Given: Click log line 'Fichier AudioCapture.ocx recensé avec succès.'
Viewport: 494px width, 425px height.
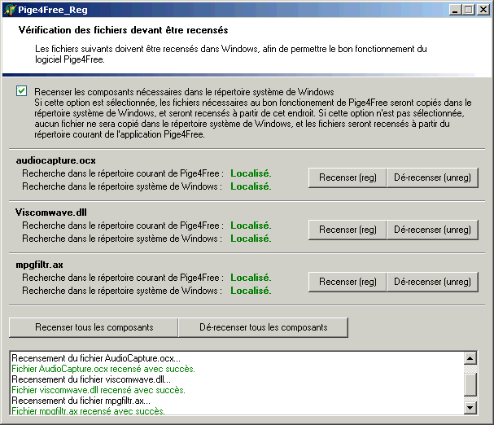Looking at the screenshot, I should click(103, 369).
